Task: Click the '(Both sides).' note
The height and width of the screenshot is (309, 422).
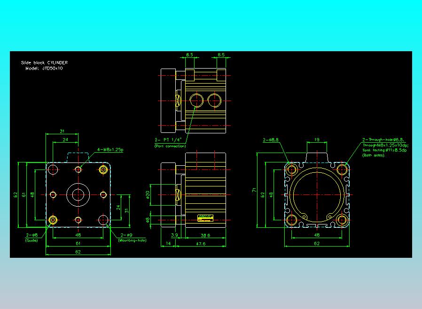Action: [x=374, y=155]
